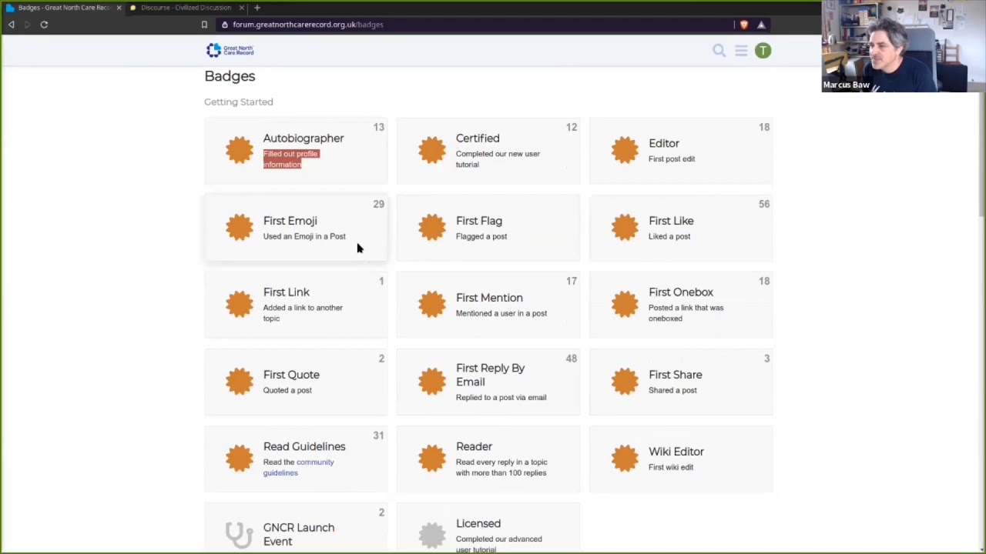Open the hamburger menu icon
The height and width of the screenshot is (554, 986).
click(741, 51)
